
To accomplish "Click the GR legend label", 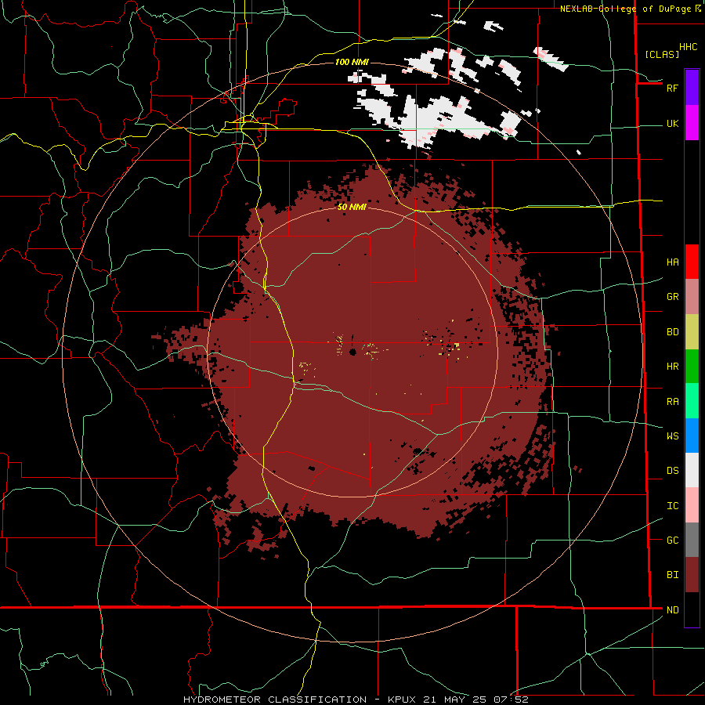I will tap(672, 297).
